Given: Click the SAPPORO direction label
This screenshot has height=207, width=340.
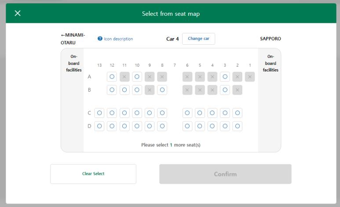Looking at the screenshot, I should point(271,39).
